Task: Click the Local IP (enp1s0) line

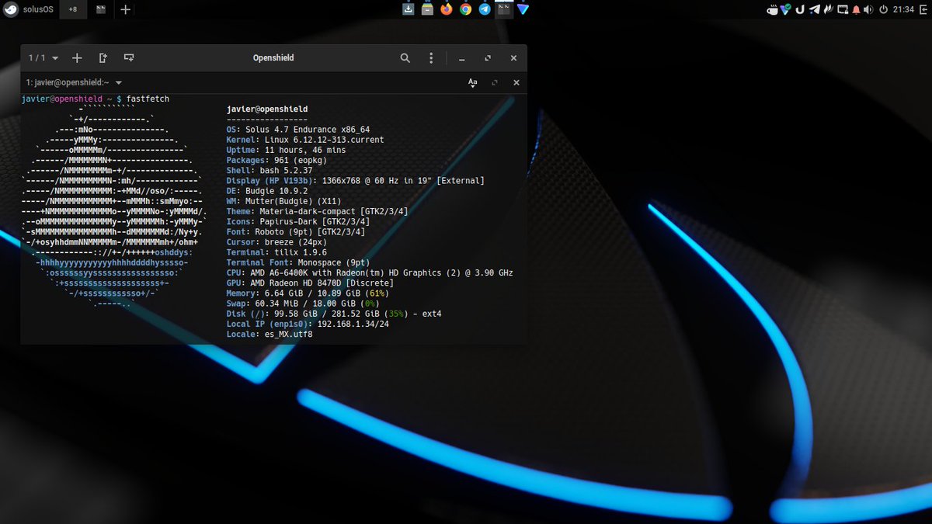Action: pos(308,324)
